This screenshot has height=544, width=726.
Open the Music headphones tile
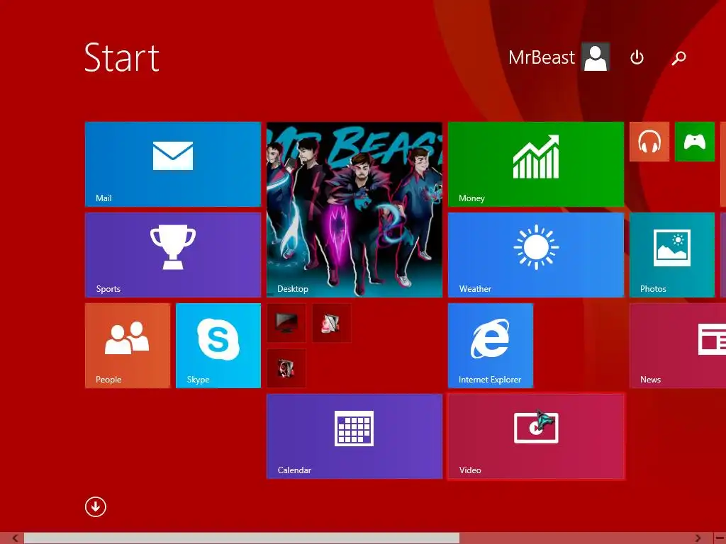click(649, 142)
